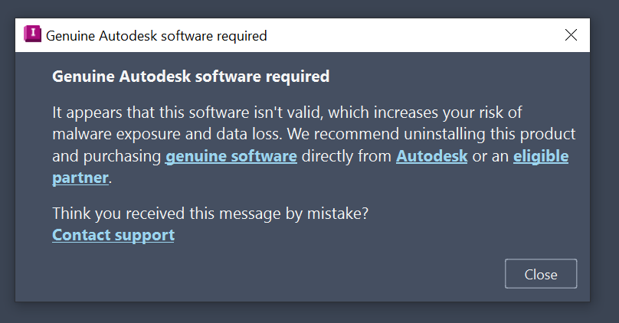619x323 pixels.
Task: Click the "received this message by mistake" text
Action: coord(211,214)
